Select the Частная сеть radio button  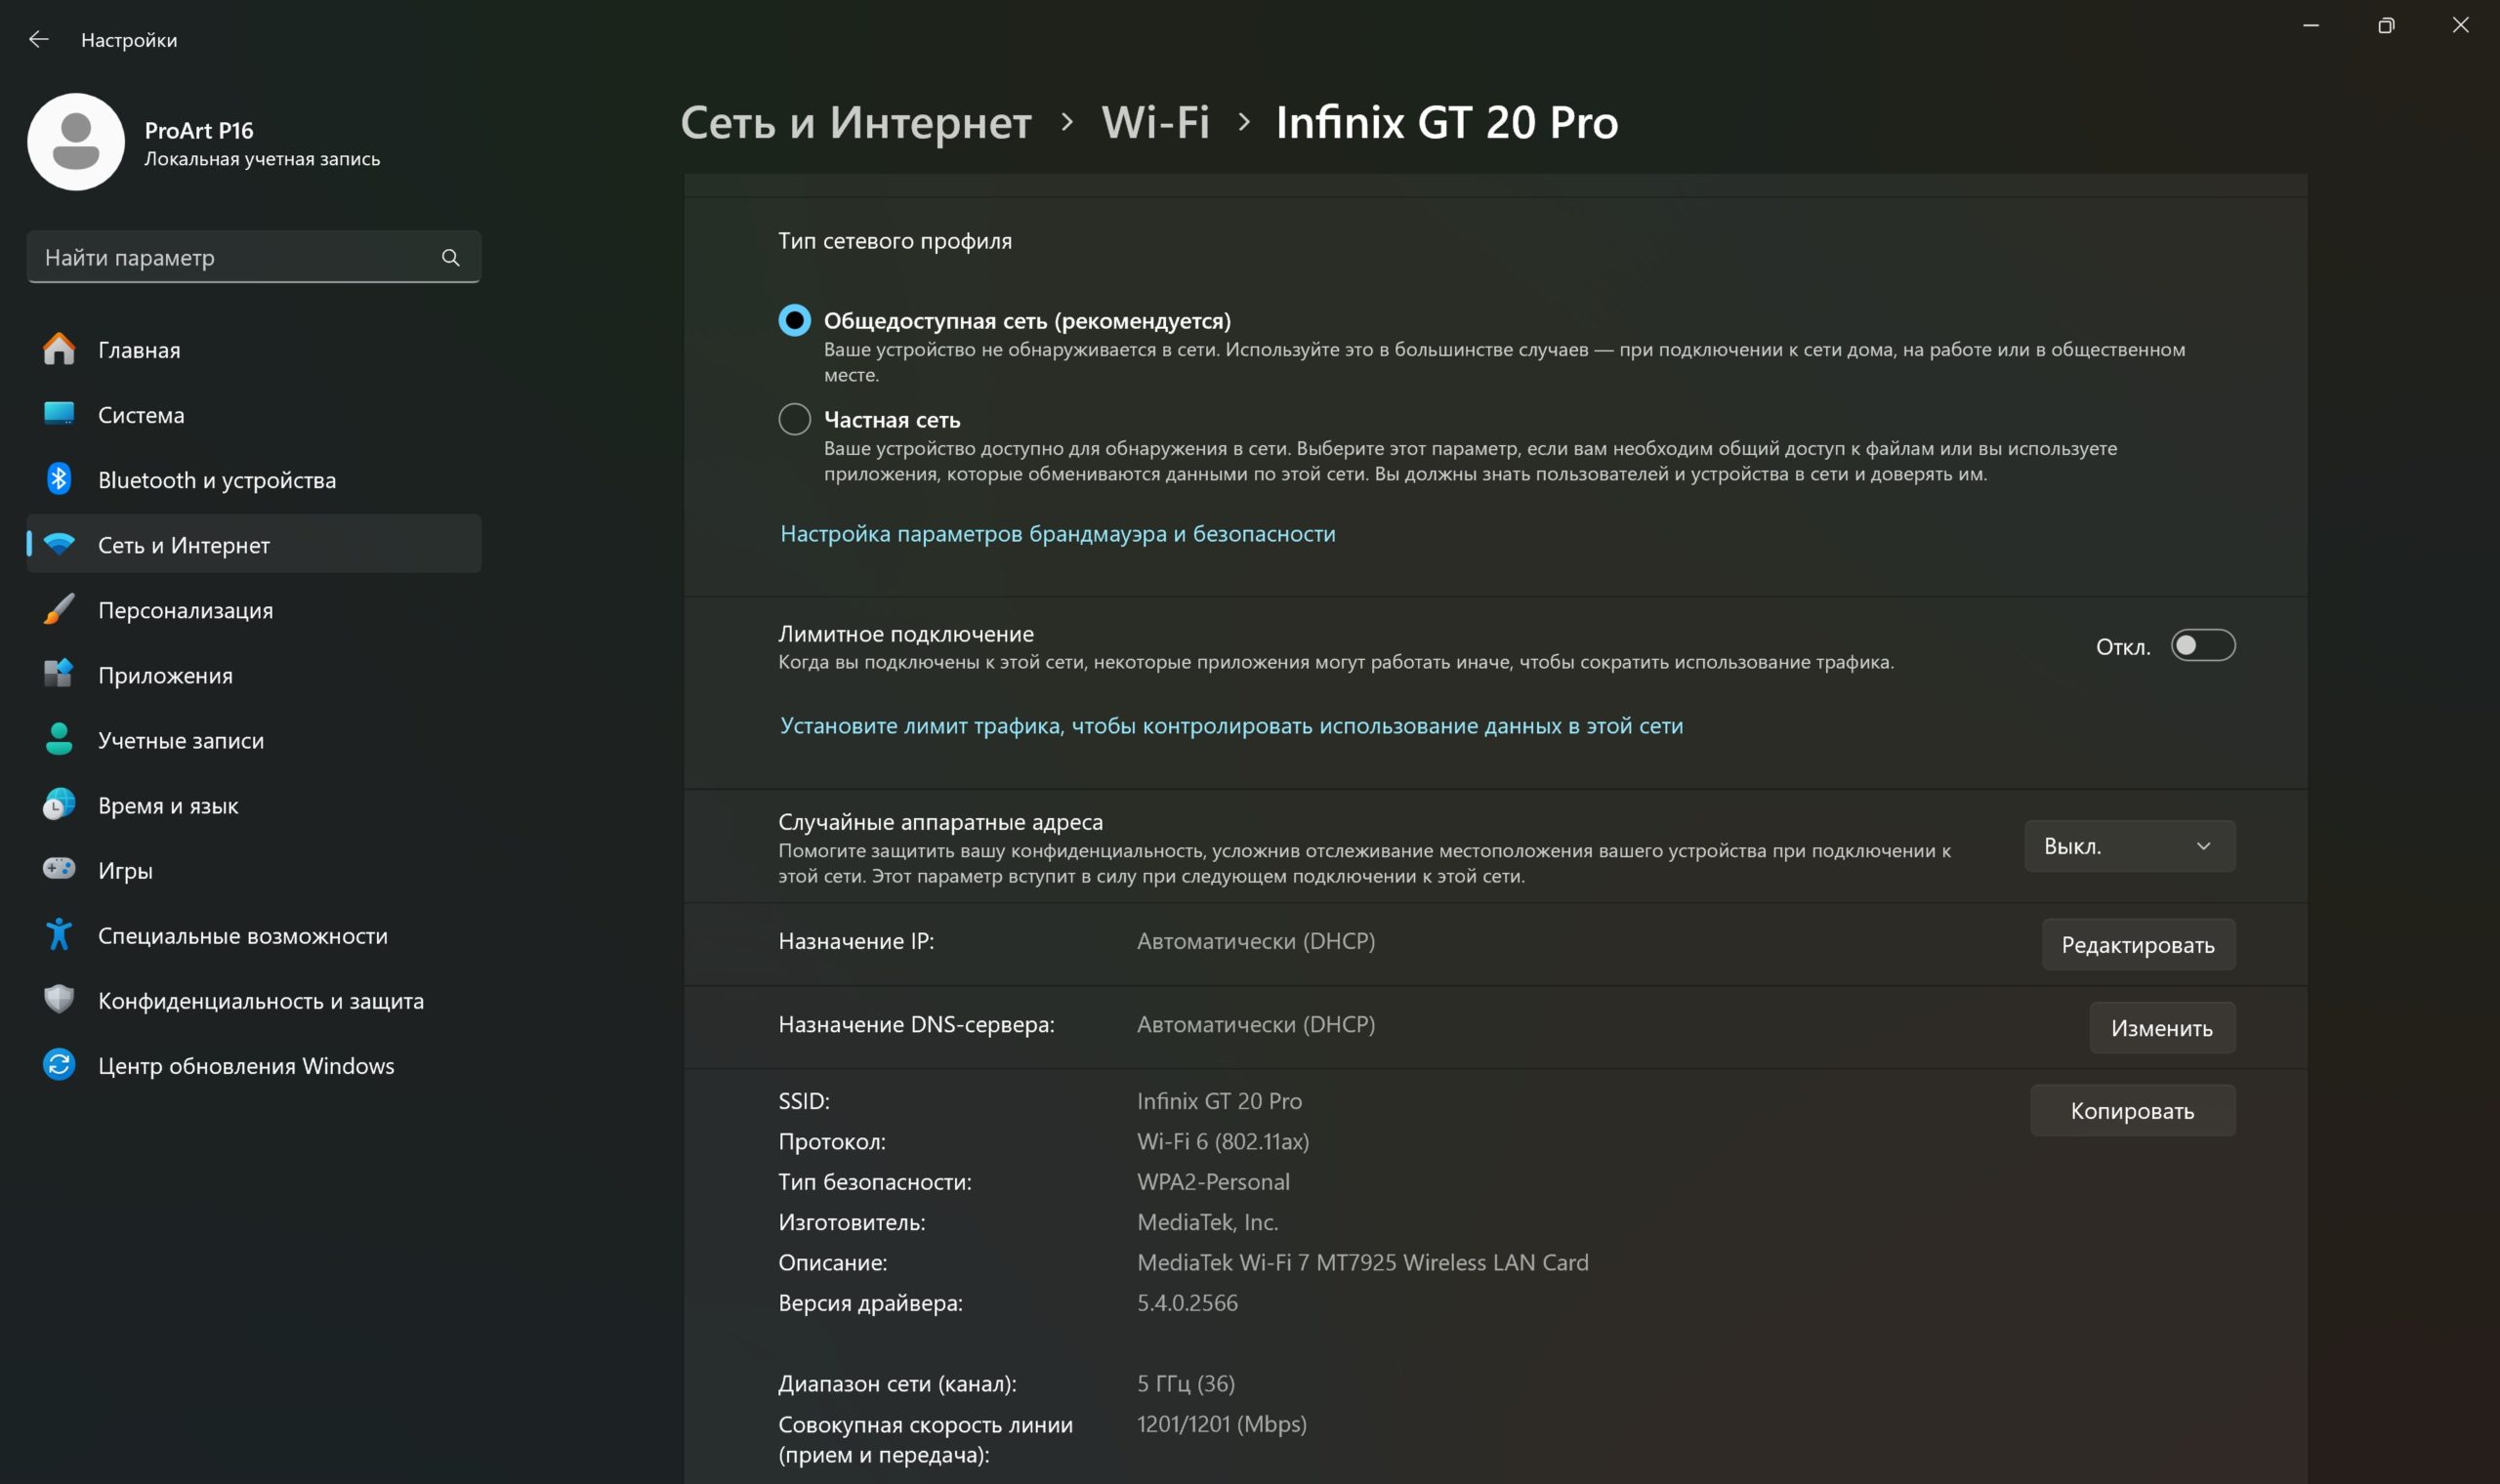pos(795,419)
